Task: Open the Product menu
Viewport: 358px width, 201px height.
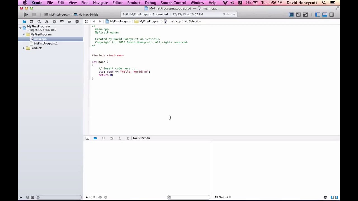Action: [x=134, y=3]
